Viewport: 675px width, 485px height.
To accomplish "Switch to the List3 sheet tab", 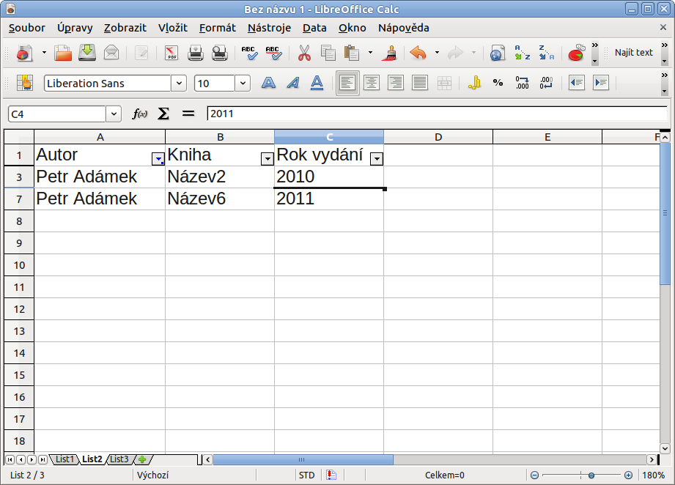I will pos(119,459).
